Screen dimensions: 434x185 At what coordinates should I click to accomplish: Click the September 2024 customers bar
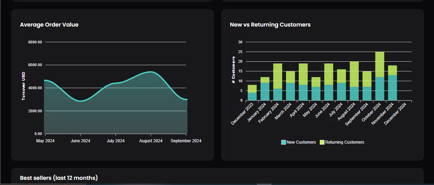(367, 86)
